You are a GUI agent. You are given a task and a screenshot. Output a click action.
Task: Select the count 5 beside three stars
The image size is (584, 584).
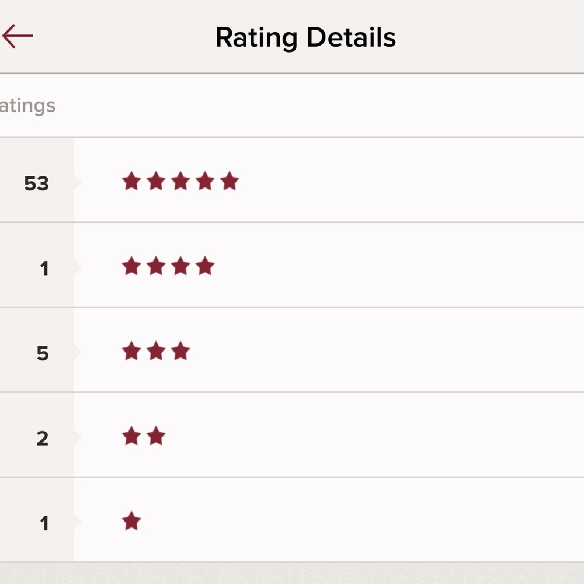click(x=43, y=353)
